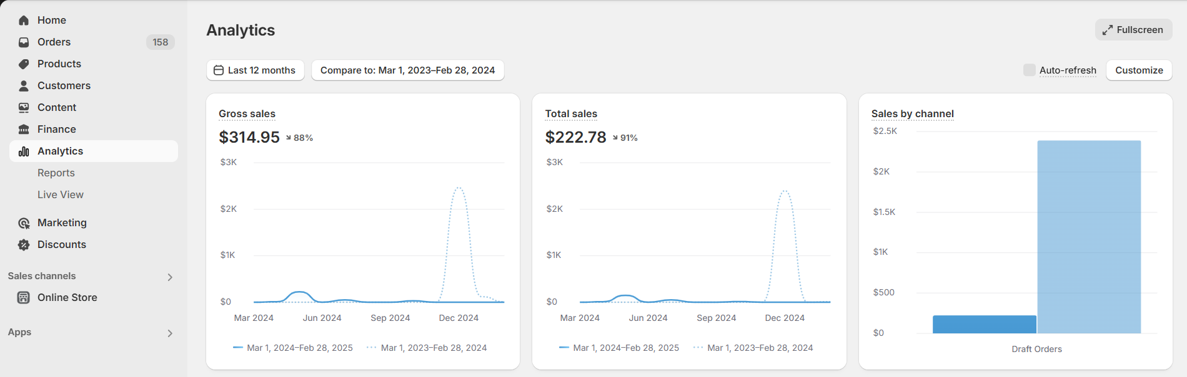This screenshot has width=1187, height=377.
Task: Click the Gross sales 88% decrease indicator
Action: [299, 138]
